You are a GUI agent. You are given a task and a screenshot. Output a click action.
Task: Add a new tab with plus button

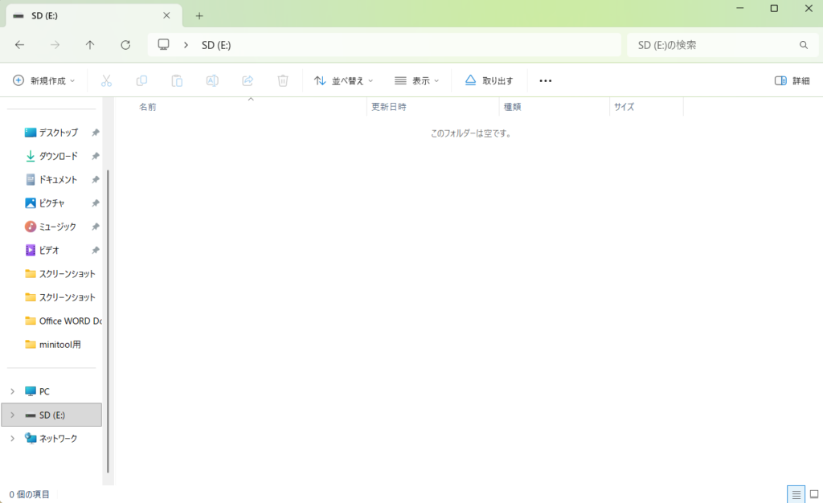[x=199, y=15]
